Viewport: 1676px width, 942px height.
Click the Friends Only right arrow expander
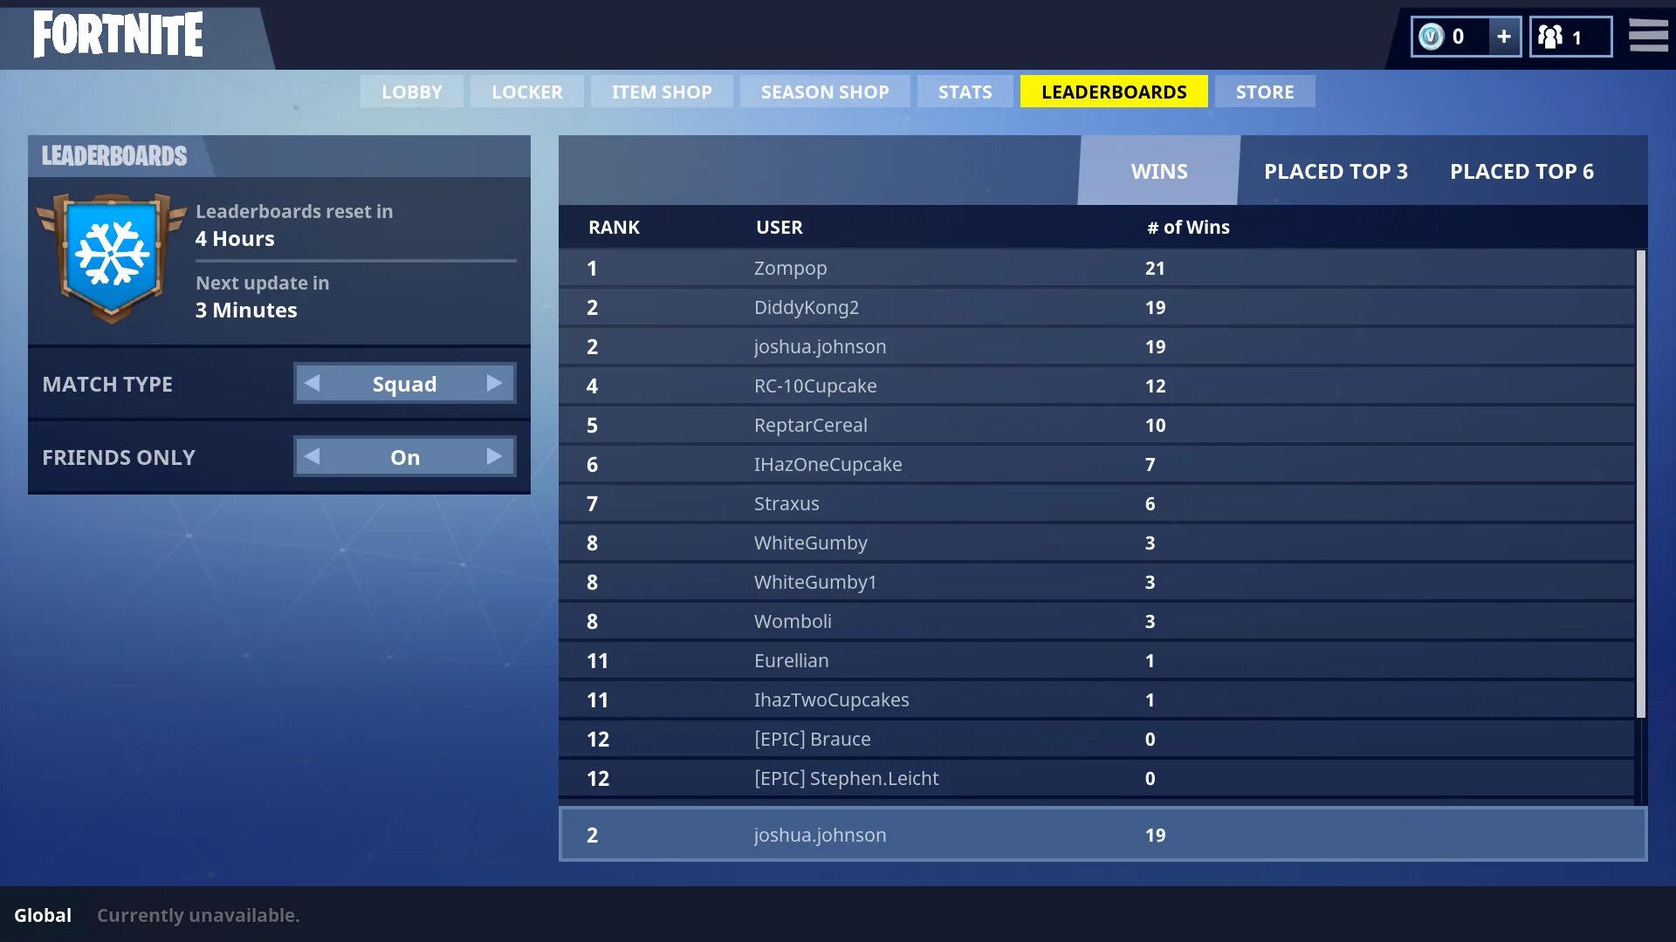[494, 457]
